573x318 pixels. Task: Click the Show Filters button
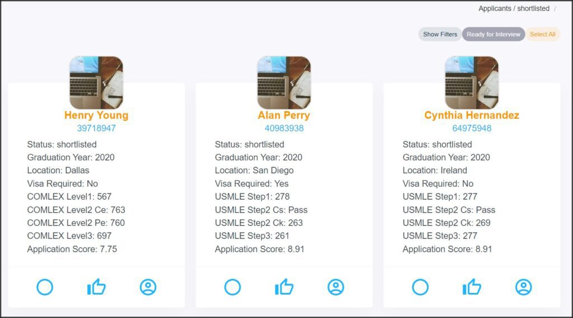click(440, 34)
